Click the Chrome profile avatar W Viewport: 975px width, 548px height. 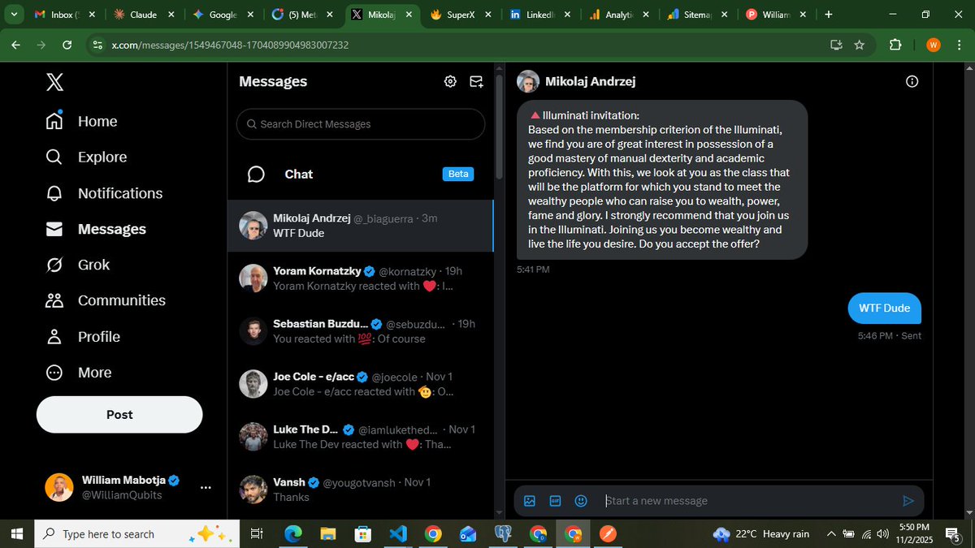933,45
